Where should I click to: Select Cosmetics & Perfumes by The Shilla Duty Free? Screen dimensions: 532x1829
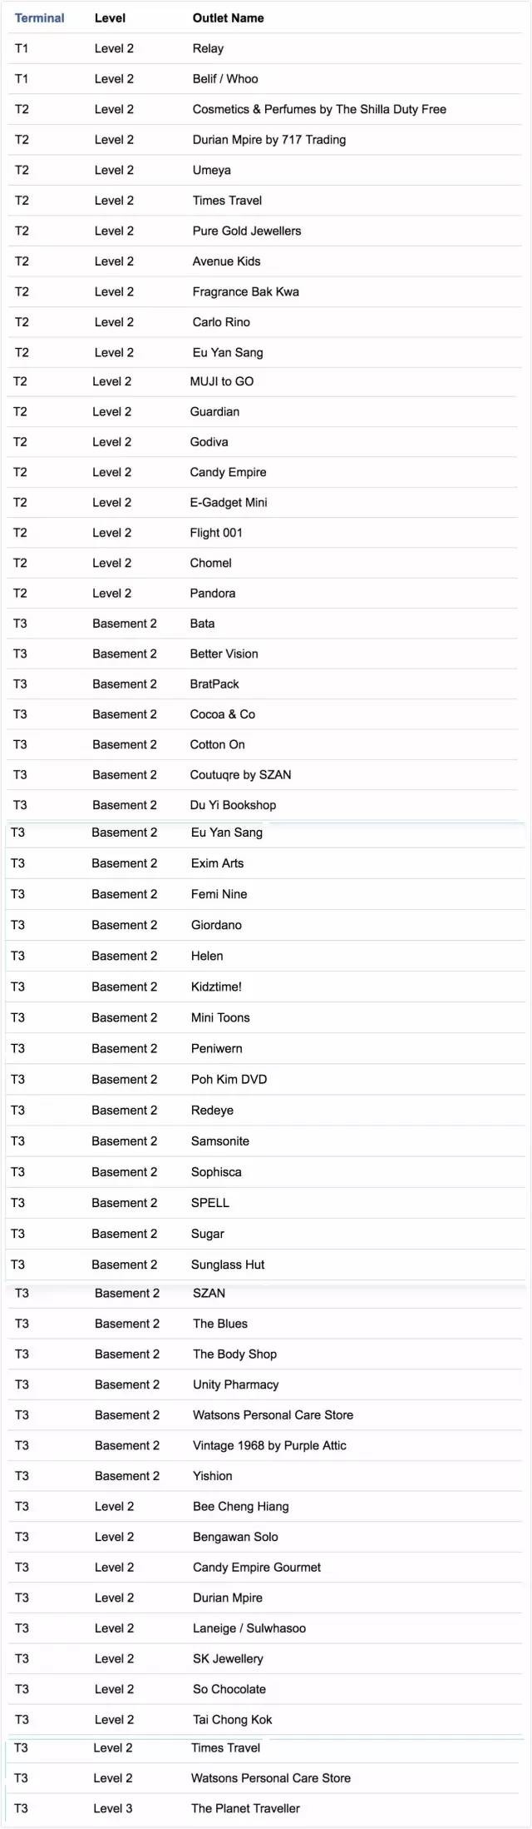point(319,109)
